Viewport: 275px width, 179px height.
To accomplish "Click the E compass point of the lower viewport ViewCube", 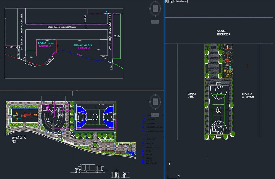I will (161, 102).
